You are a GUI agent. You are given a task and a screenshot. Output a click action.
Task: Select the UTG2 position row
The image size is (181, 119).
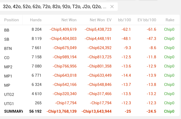(9, 94)
